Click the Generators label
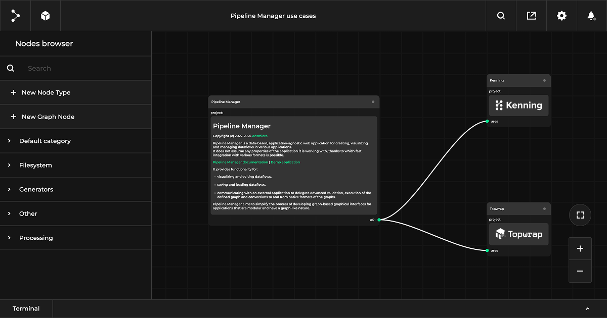 point(36,189)
